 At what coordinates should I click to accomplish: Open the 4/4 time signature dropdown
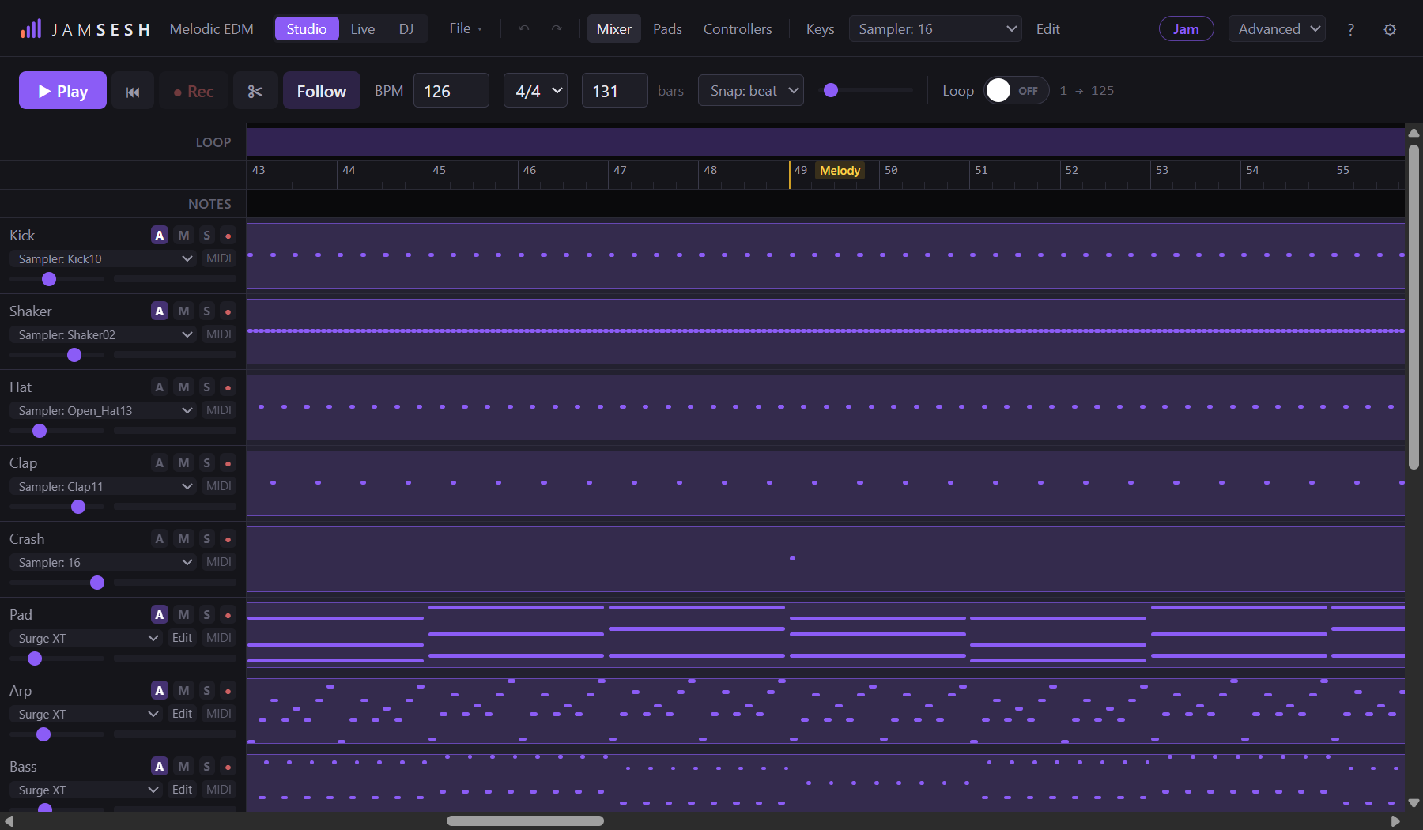(535, 91)
